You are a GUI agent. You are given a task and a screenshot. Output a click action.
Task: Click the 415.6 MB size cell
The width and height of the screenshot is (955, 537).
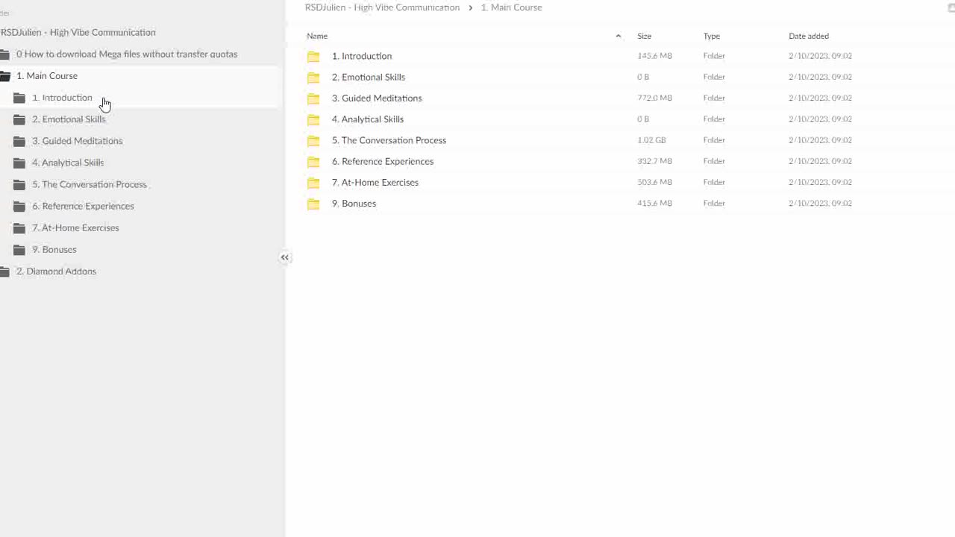pos(654,203)
